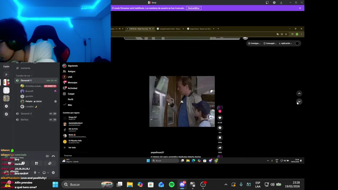Show hidden system tray icons chevron
The image size is (338, 190).
coord(226,185)
